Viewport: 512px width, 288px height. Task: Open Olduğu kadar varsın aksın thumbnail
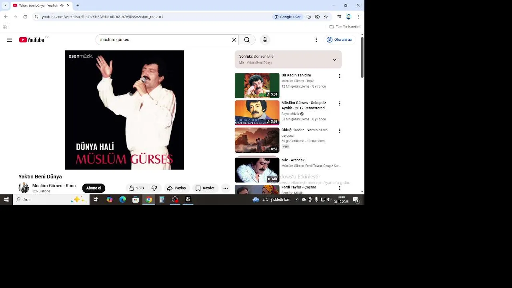[257, 140]
